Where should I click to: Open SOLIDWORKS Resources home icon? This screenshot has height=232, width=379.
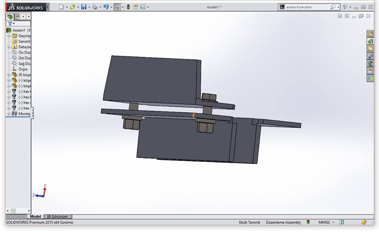click(x=370, y=34)
